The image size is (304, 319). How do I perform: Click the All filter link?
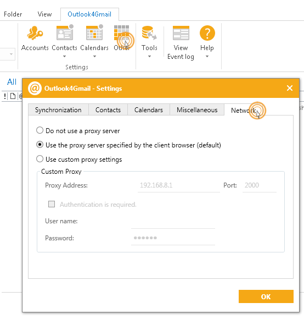click(12, 82)
